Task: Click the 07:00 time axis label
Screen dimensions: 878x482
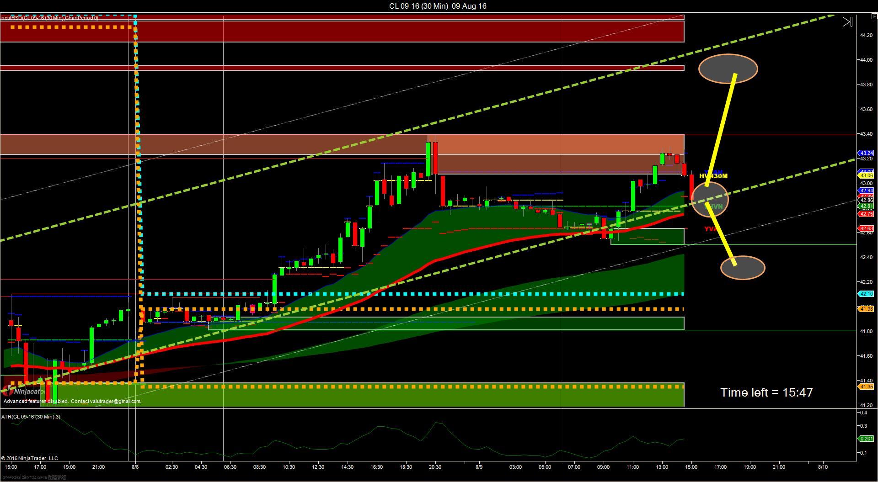Action: 574,467
